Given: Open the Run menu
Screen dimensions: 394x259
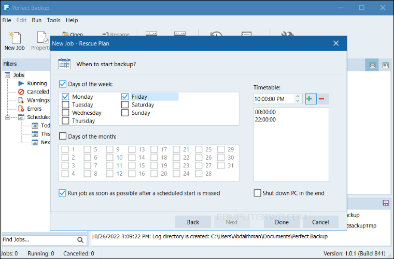Looking at the screenshot, I should (36, 20).
